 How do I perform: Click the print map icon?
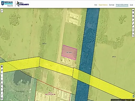coord(133,18)
